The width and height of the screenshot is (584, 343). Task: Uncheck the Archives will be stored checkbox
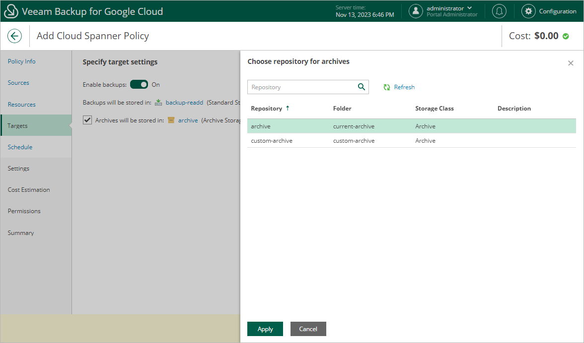coord(87,120)
